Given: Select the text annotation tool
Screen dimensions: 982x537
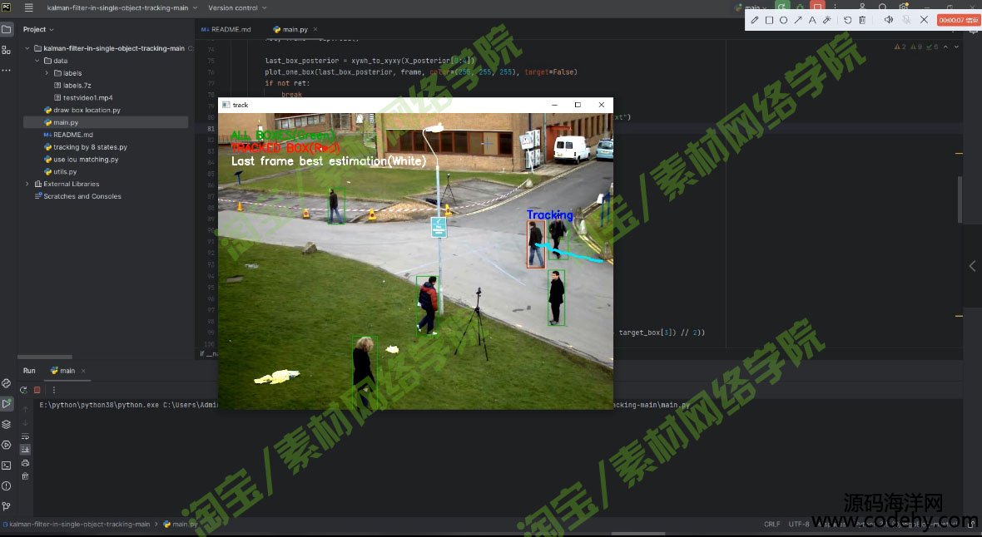Looking at the screenshot, I should tap(812, 20).
